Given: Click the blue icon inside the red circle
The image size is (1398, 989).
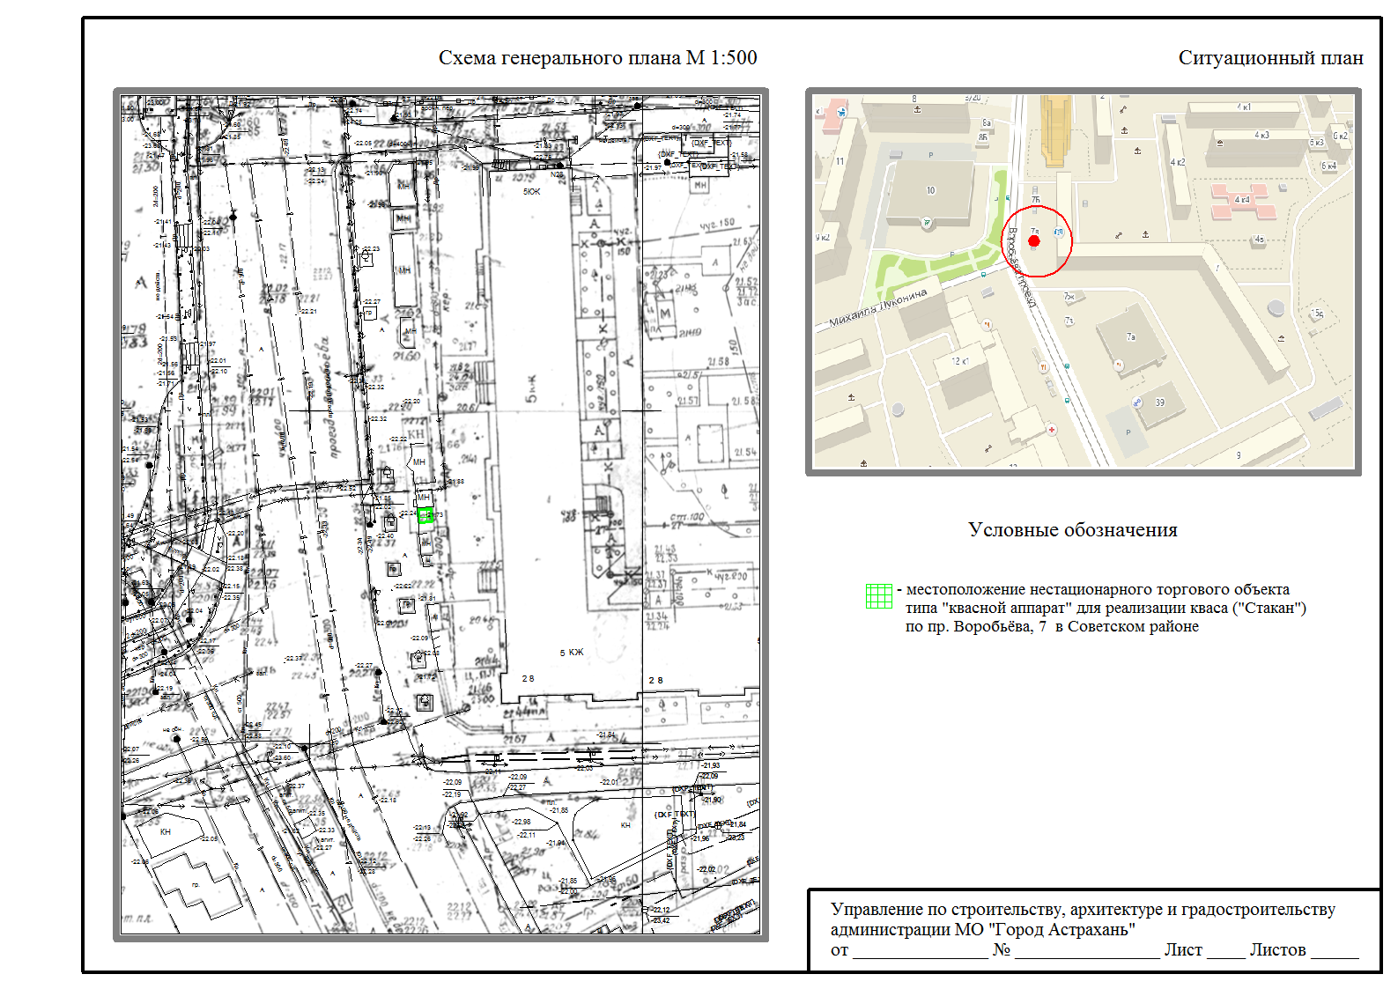Looking at the screenshot, I should point(1058,232).
